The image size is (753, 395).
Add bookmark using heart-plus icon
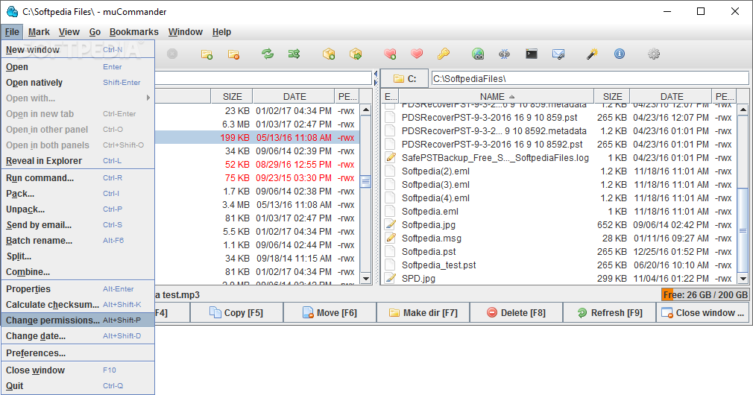coord(390,54)
